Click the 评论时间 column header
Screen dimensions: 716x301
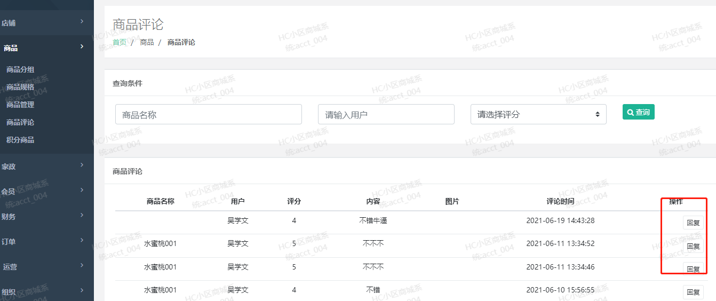coord(560,201)
